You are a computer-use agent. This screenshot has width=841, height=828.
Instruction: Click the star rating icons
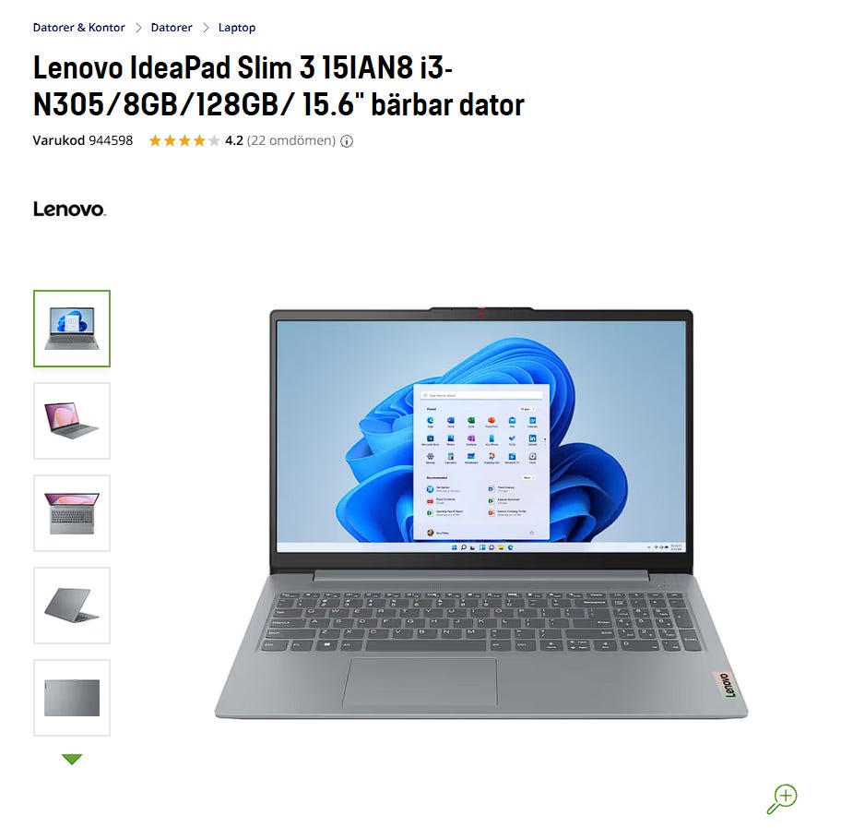coord(184,140)
